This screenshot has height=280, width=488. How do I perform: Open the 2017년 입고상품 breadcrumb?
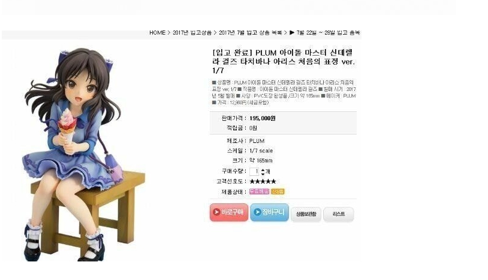coord(192,32)
